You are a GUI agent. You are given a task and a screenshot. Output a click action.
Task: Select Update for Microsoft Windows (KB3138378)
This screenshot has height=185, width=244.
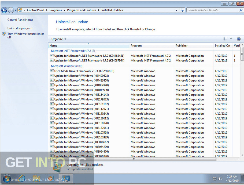[x=82, y=123]
